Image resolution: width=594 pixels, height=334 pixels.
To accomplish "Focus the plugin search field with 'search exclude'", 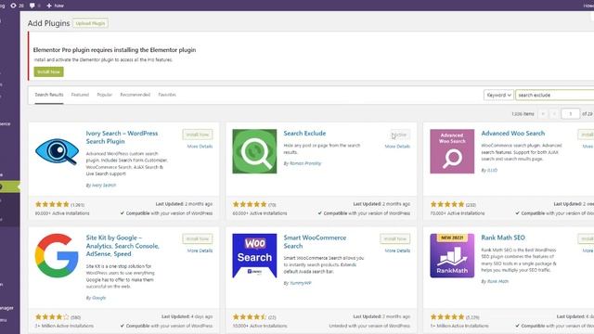I will 555,95.
